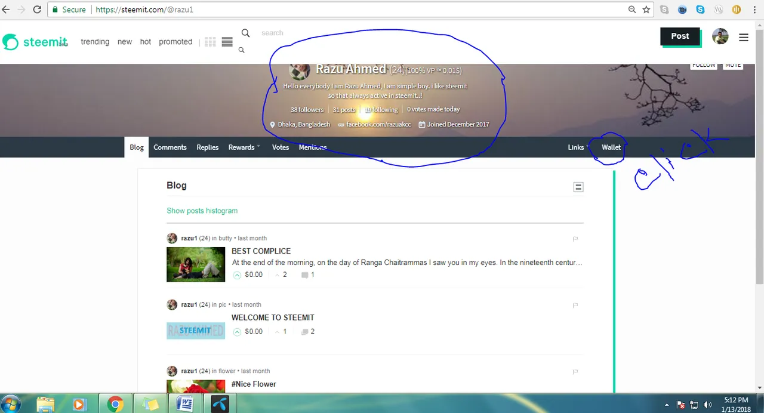The width and height of the screenshot is (764, 413).
Task: Bookmark this page with star icon
Action: (x=646, y=10)
